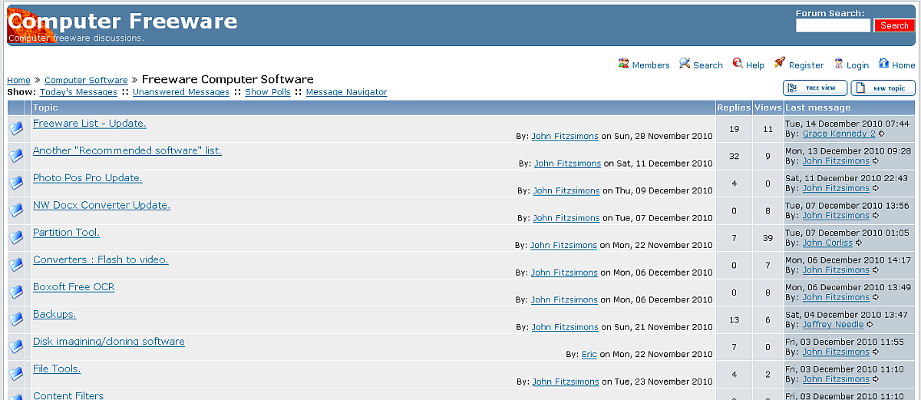
Task: Click folder icon beside Freeware List - Update
Action: [x=16, y=129]
